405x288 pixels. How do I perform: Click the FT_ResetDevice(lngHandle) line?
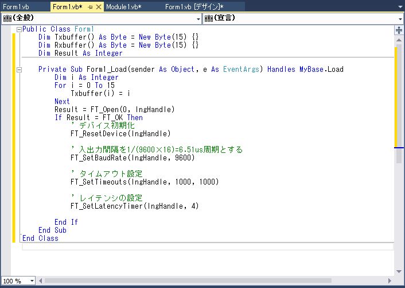[120, 133]
